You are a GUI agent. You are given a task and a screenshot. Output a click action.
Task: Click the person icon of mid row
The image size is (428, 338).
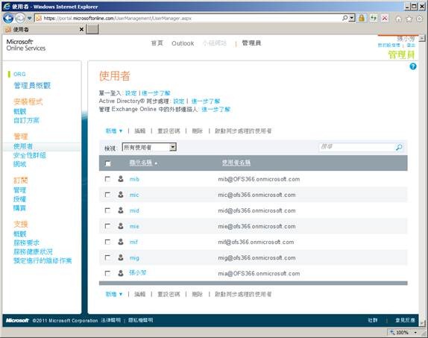tap(121, 210)
